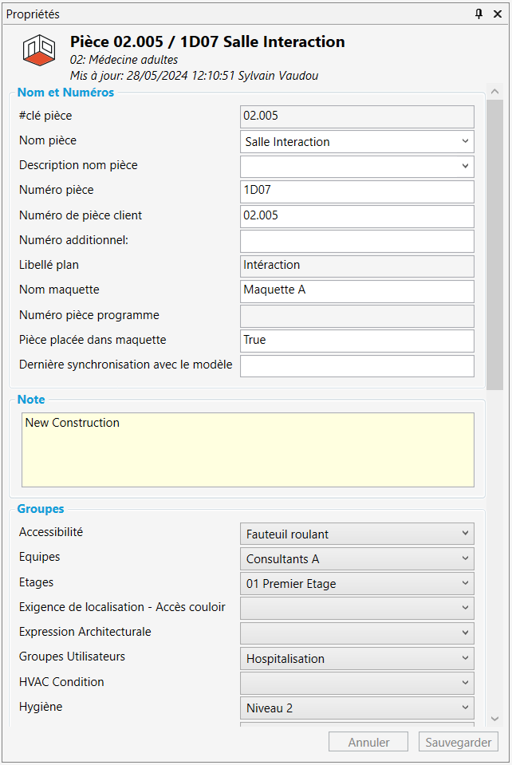Expand the Etages dropdown list
This screenshot has height=765, width=512.
465,583
